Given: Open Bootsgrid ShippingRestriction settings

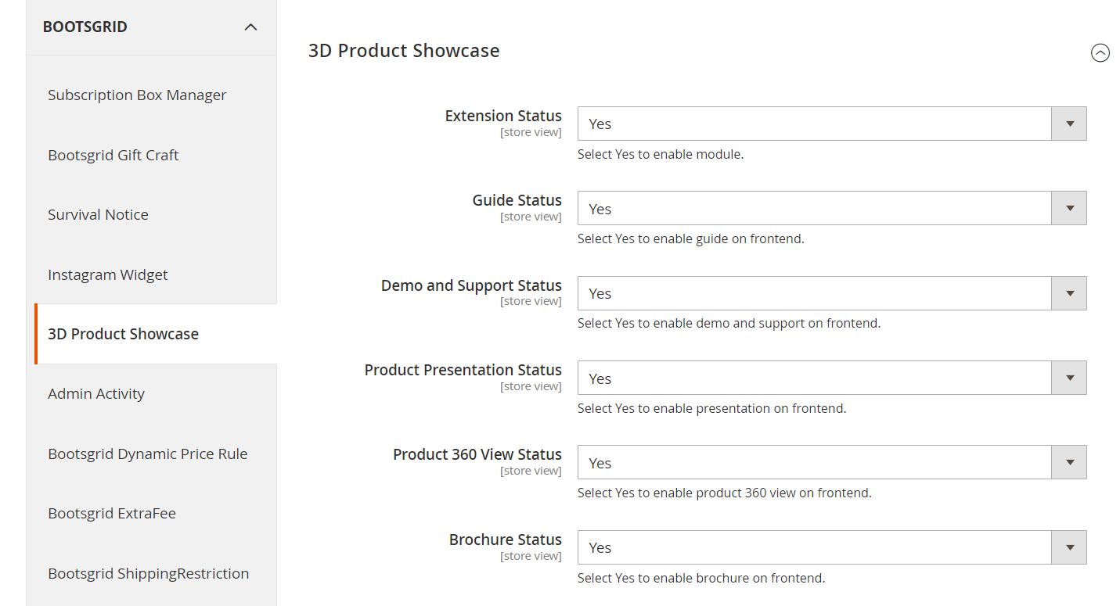Looking at the screenshot, I should tap(149, 573).
